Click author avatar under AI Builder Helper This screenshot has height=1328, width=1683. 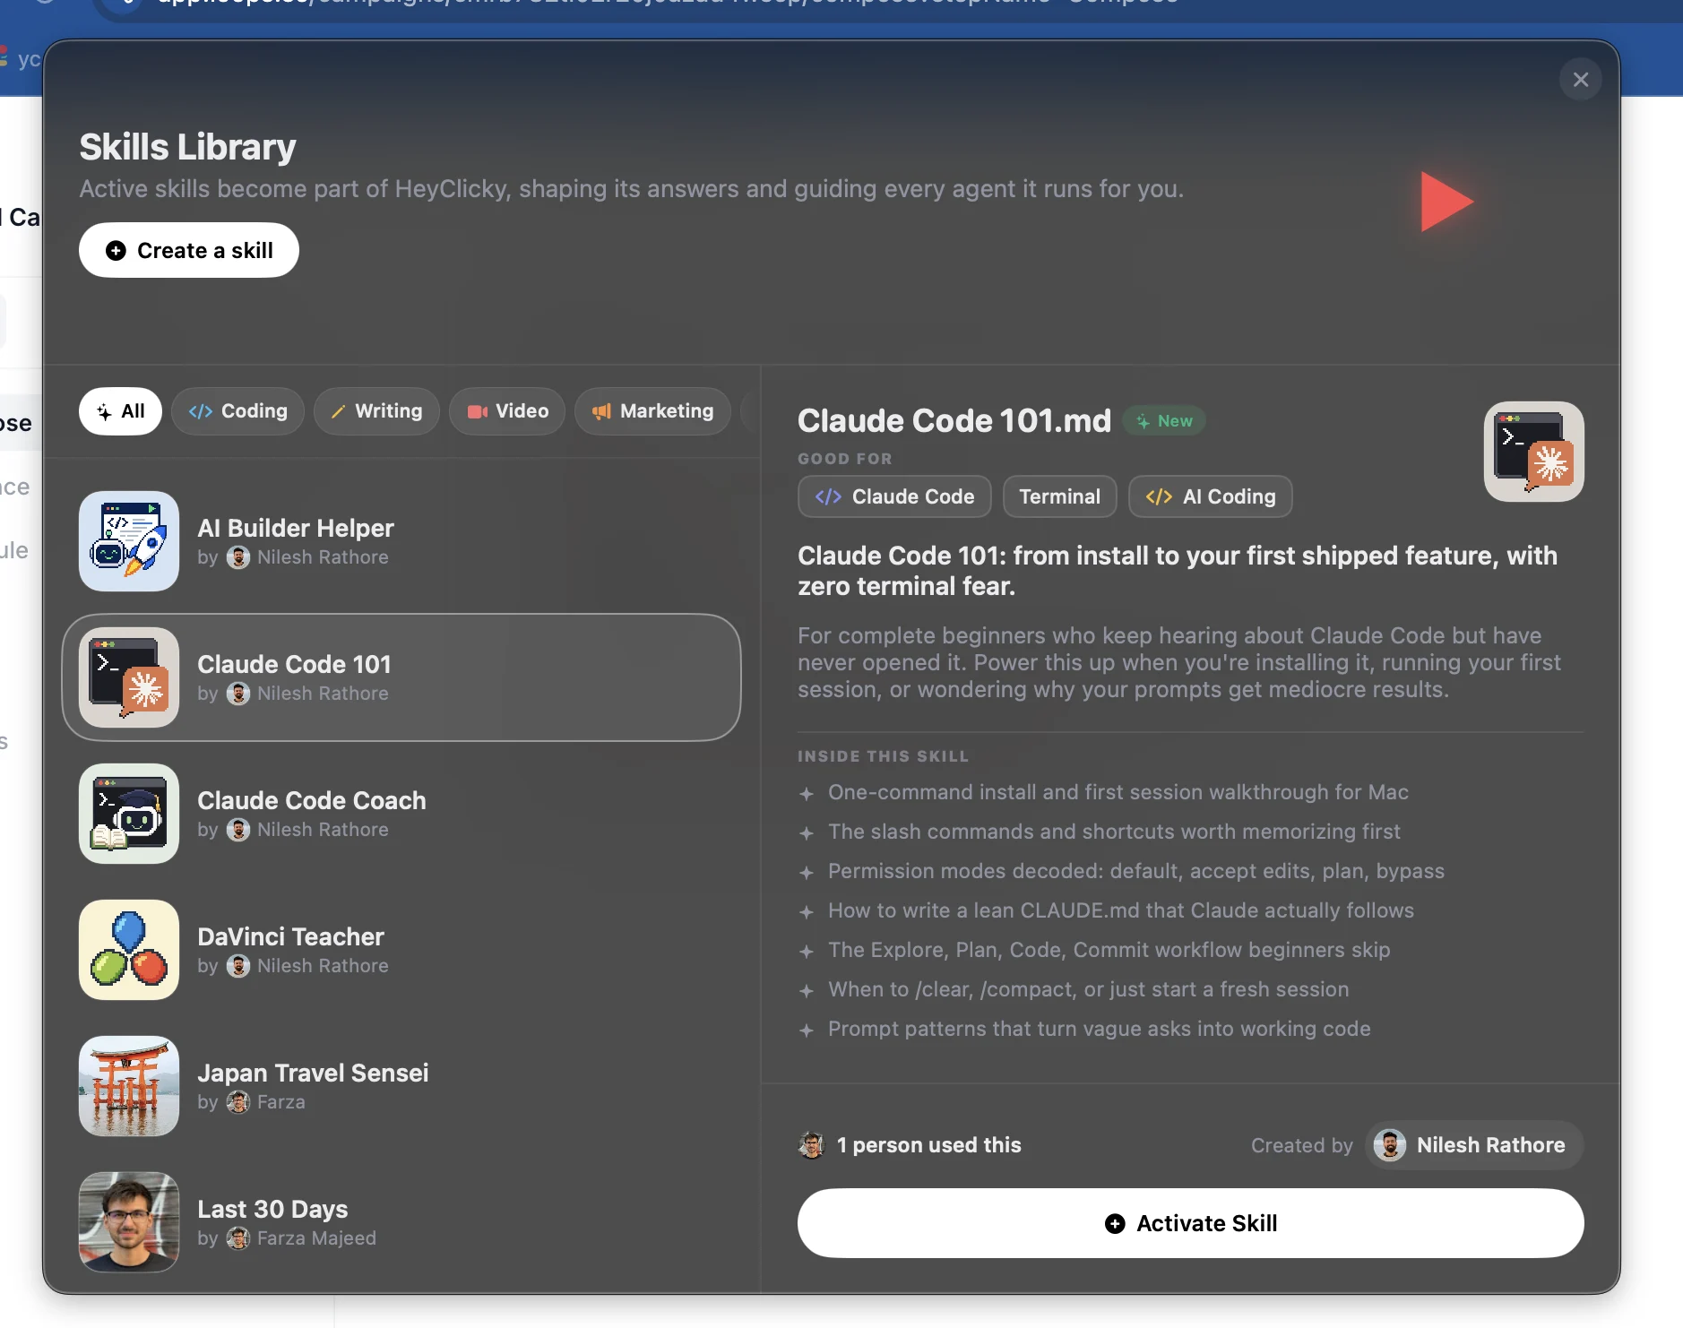click(x=238, y=557)
